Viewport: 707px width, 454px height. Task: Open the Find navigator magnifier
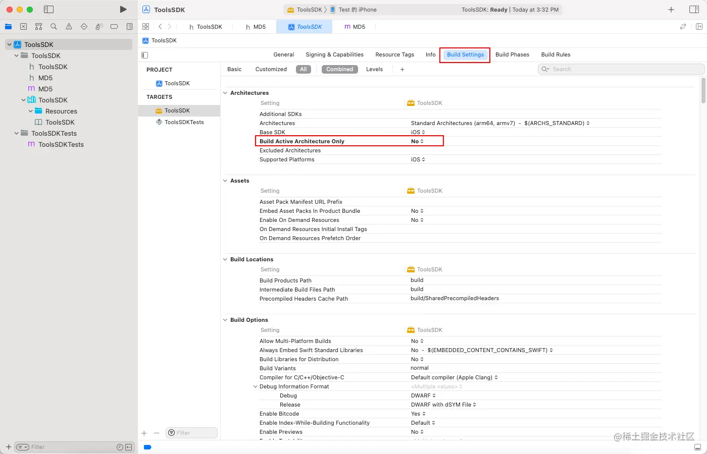point(54,27)
